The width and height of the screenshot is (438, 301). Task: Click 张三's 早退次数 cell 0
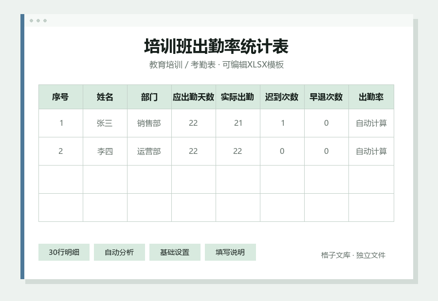[327, 123]
